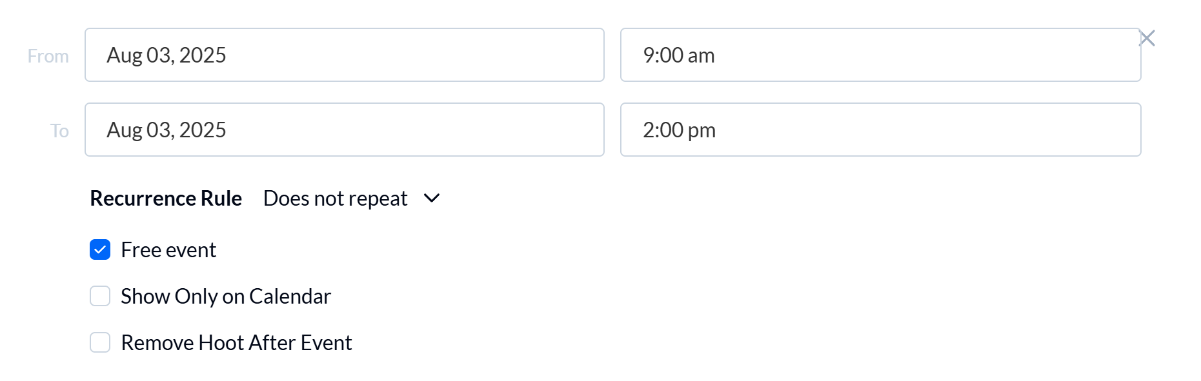Dismiss the event editor with the X
This screenshot has height=381, width=1201.
click(1148, 38)
